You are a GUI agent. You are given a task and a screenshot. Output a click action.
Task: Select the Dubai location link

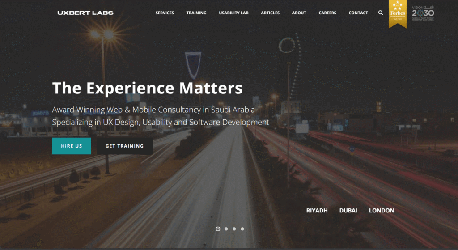(348, 211)
